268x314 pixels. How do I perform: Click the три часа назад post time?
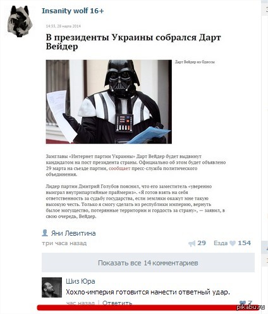pyautogui.click(x=64, y=243)
